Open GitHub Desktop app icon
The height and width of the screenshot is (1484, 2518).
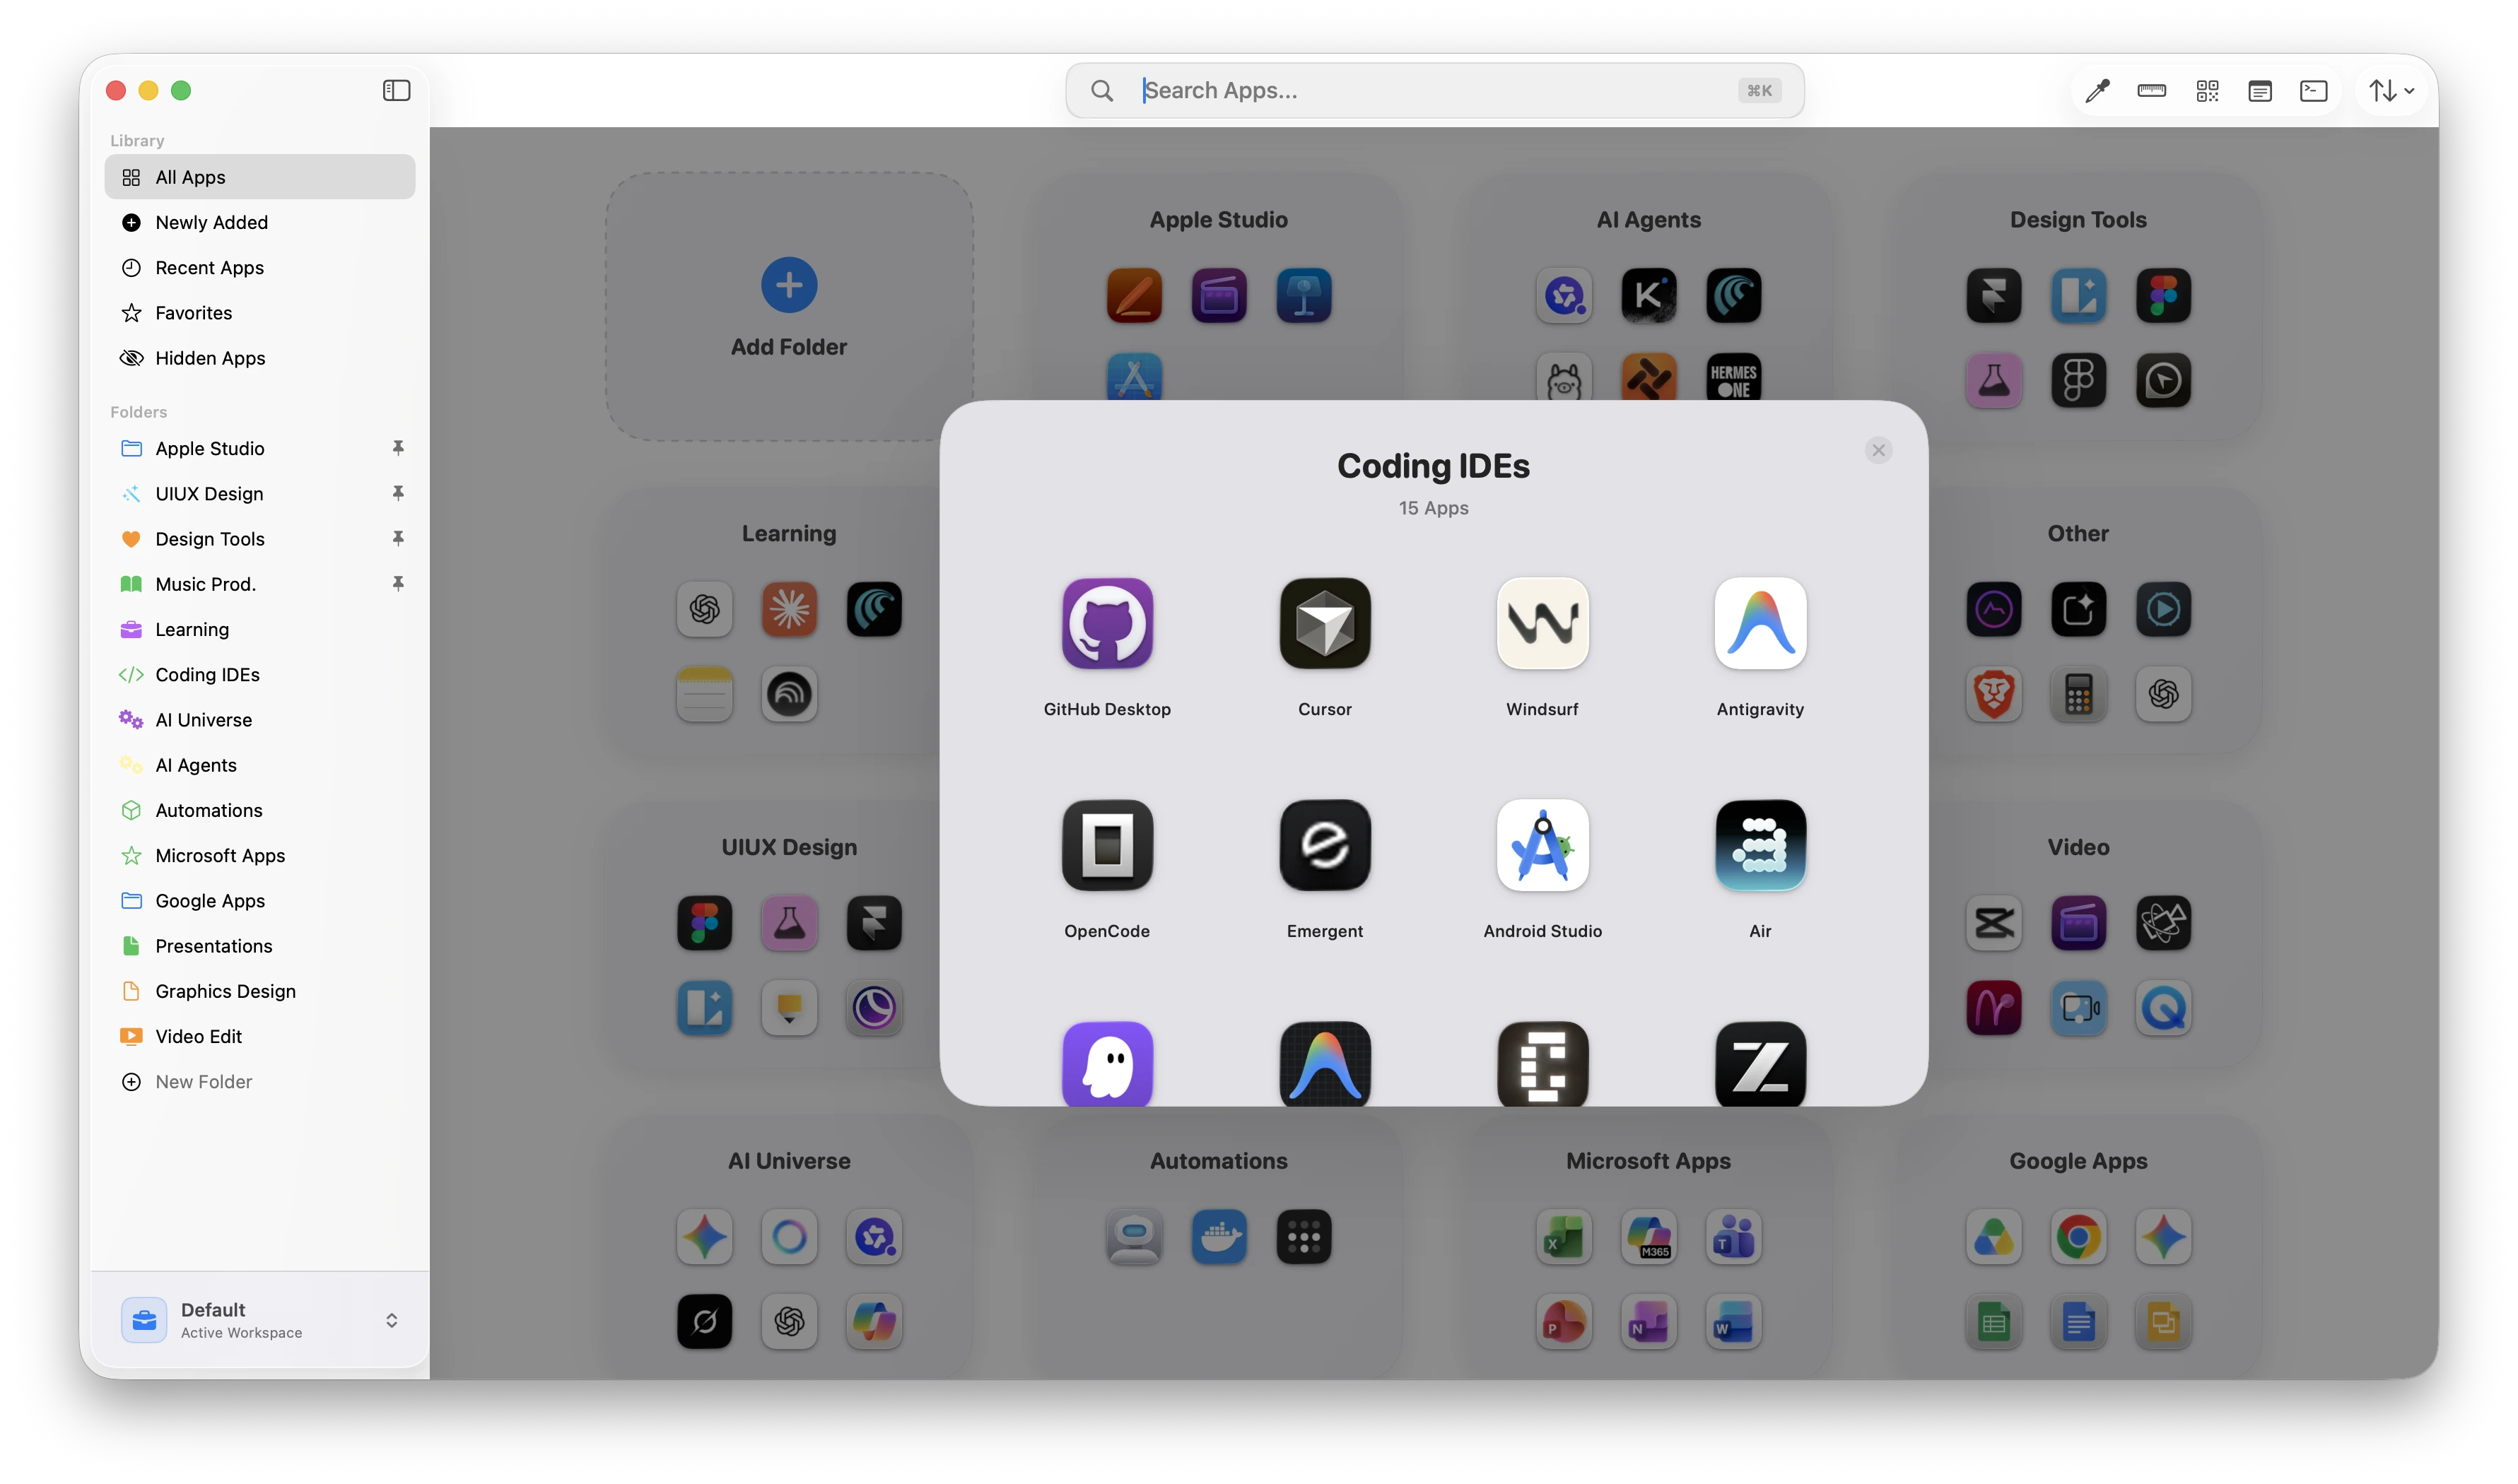[1106, 623]
